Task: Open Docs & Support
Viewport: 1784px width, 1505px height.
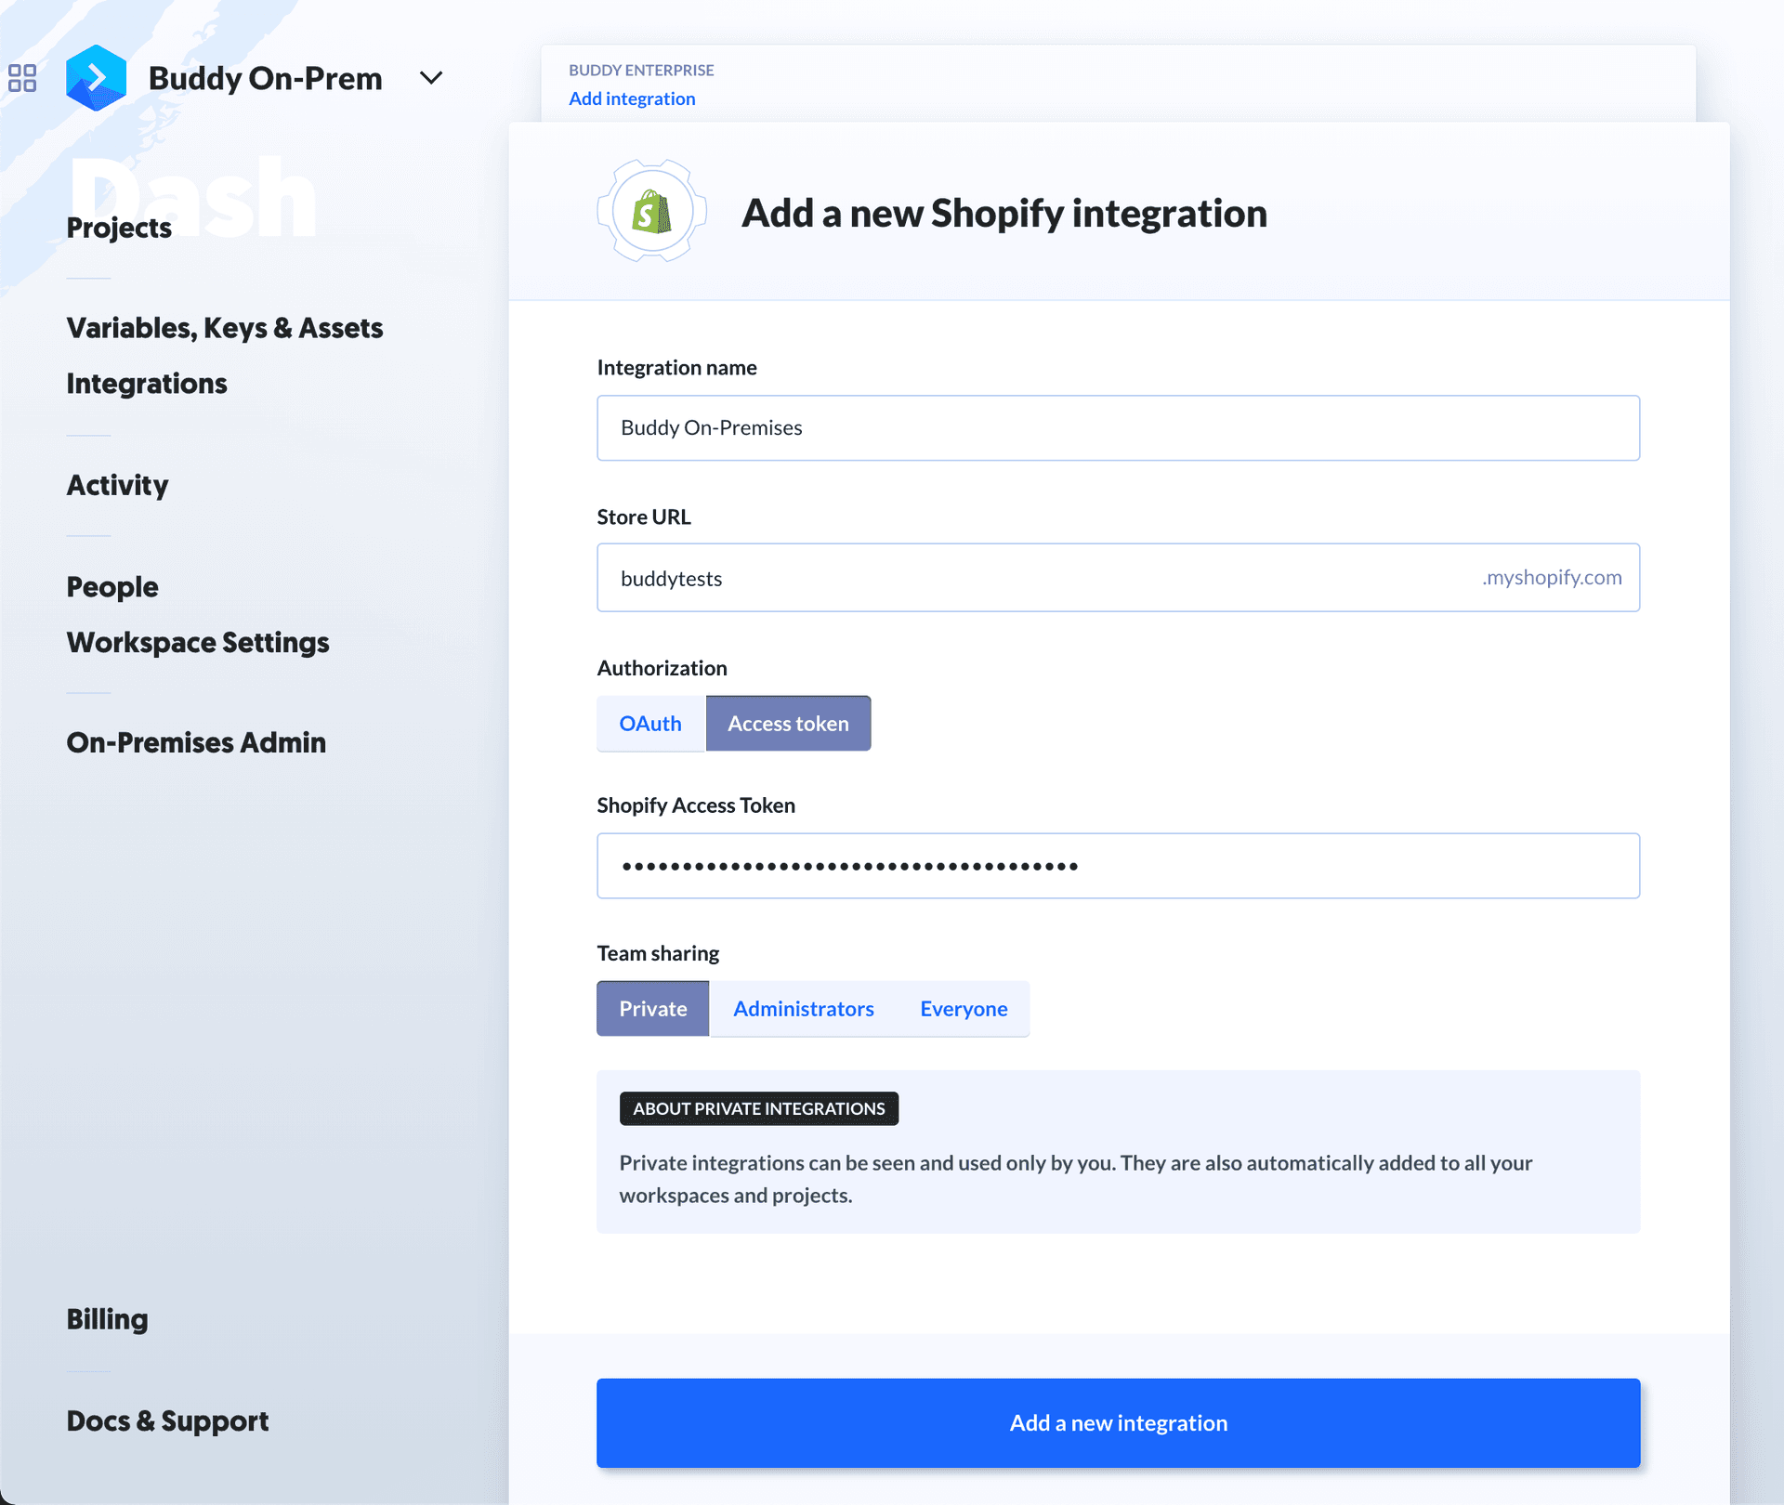Action: (x=167, y=1421)
